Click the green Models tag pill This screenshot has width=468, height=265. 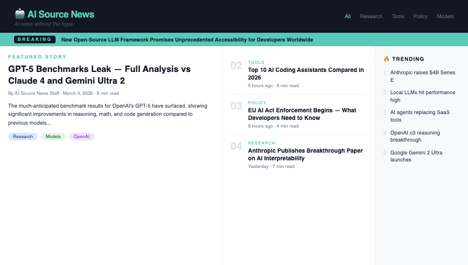point(53,136)
